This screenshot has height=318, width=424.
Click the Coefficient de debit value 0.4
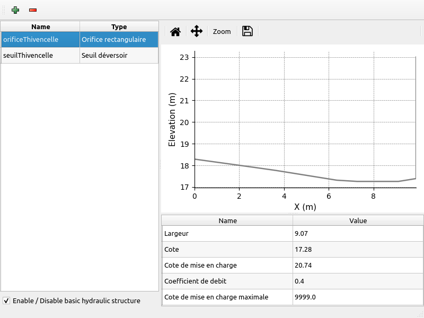coord(357,281)
